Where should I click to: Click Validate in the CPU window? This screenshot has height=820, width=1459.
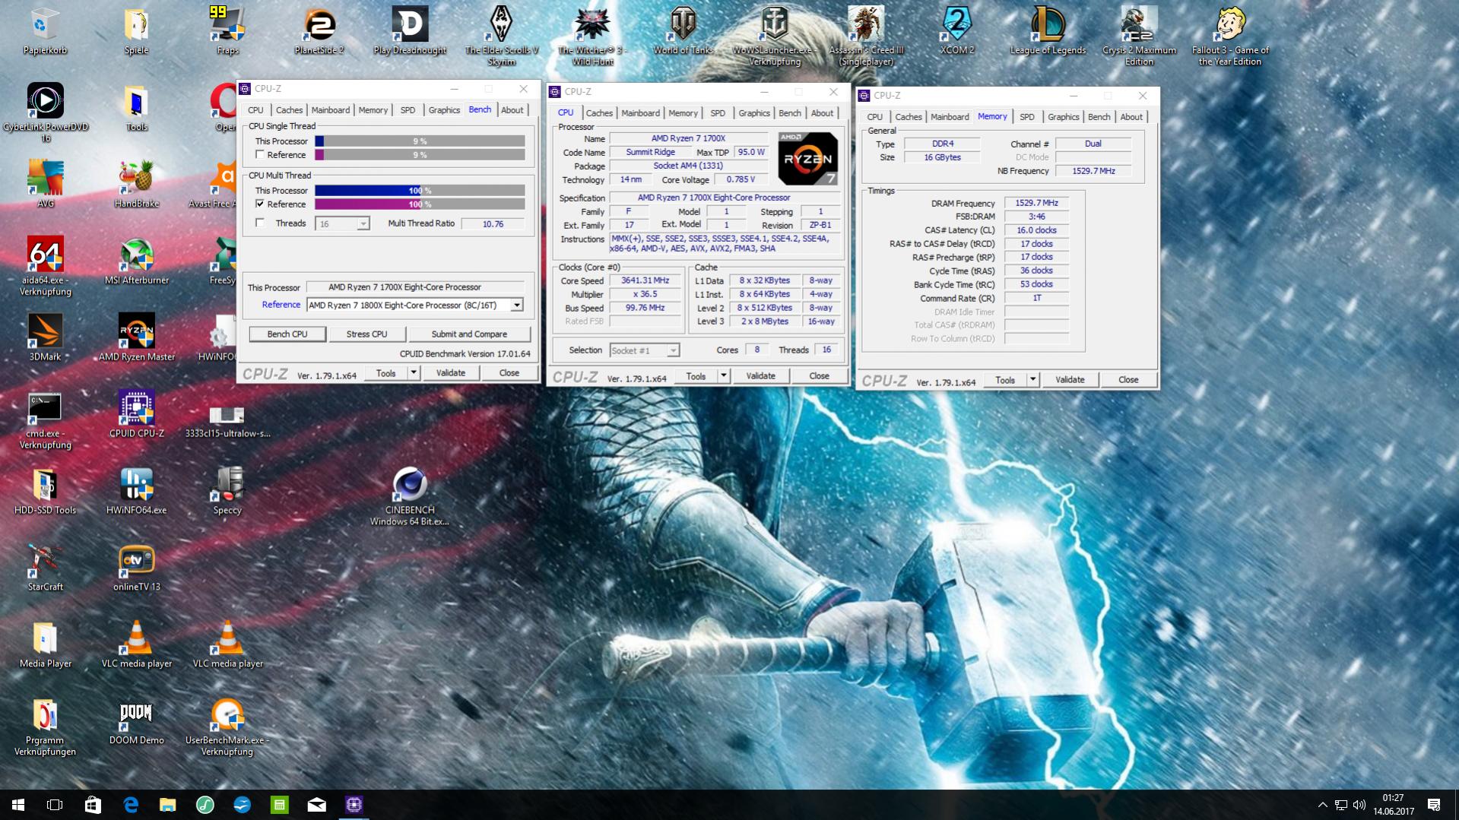coord(760,375)
